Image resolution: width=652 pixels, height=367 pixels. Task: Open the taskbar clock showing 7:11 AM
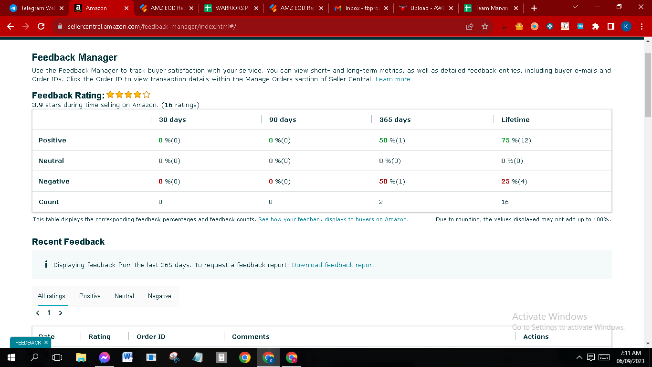tap(631, 357)
